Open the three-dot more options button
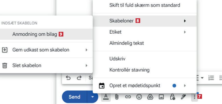Image resolution: width=222 pixels, height=104 pixels. (x=194, y=97)
